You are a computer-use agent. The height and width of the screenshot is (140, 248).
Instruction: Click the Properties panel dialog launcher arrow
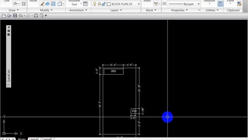click(x=199, y=10)
